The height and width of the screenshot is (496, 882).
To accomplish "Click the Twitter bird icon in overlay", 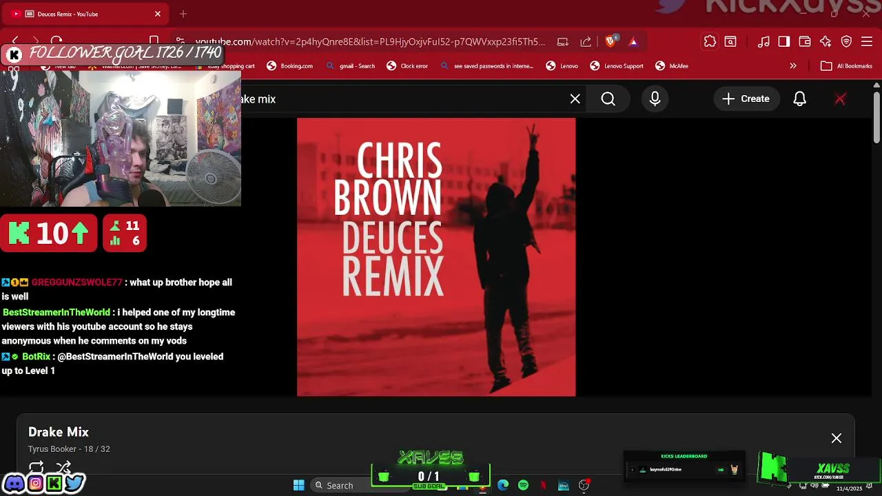I will [x=74, y=483].
